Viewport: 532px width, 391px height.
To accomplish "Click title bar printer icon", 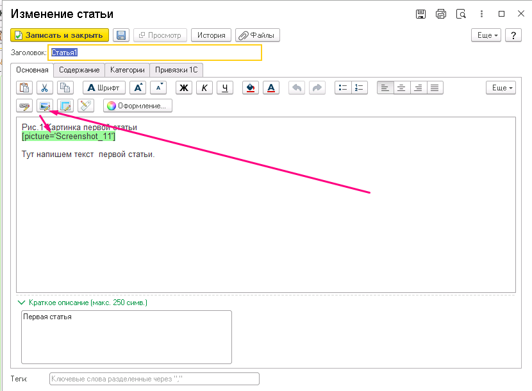I will [x=441, y=14].
